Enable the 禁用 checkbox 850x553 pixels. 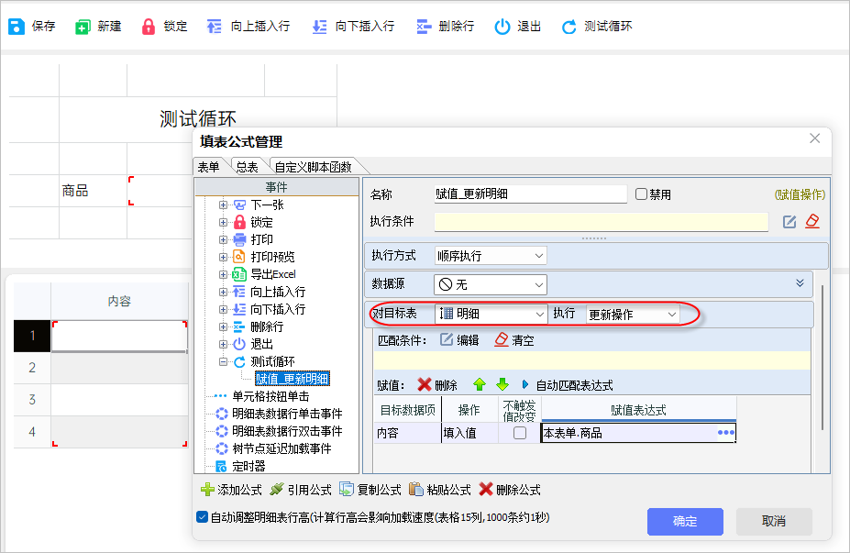coord(642,194)
